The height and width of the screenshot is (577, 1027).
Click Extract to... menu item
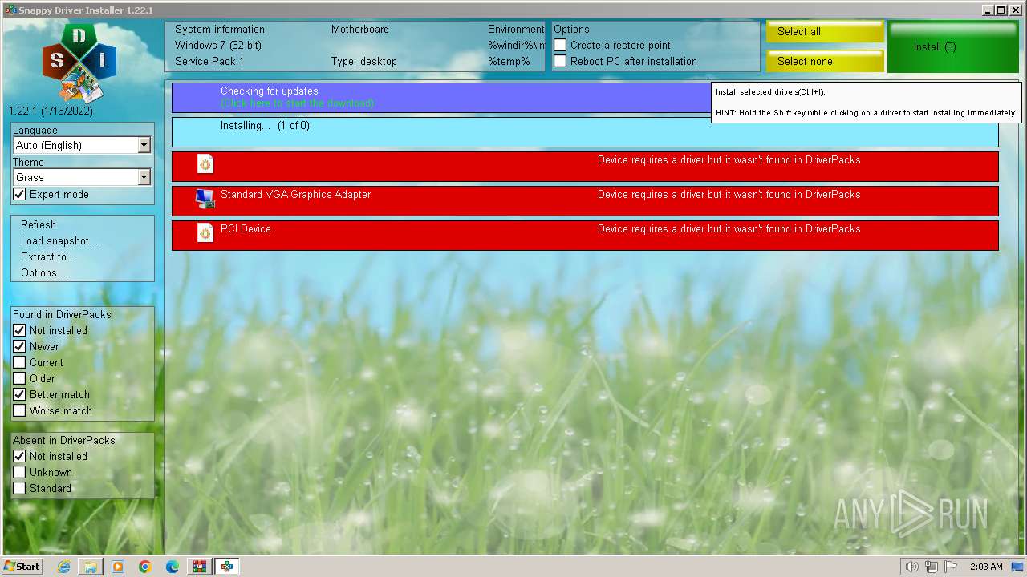click(x=48, y=257)
